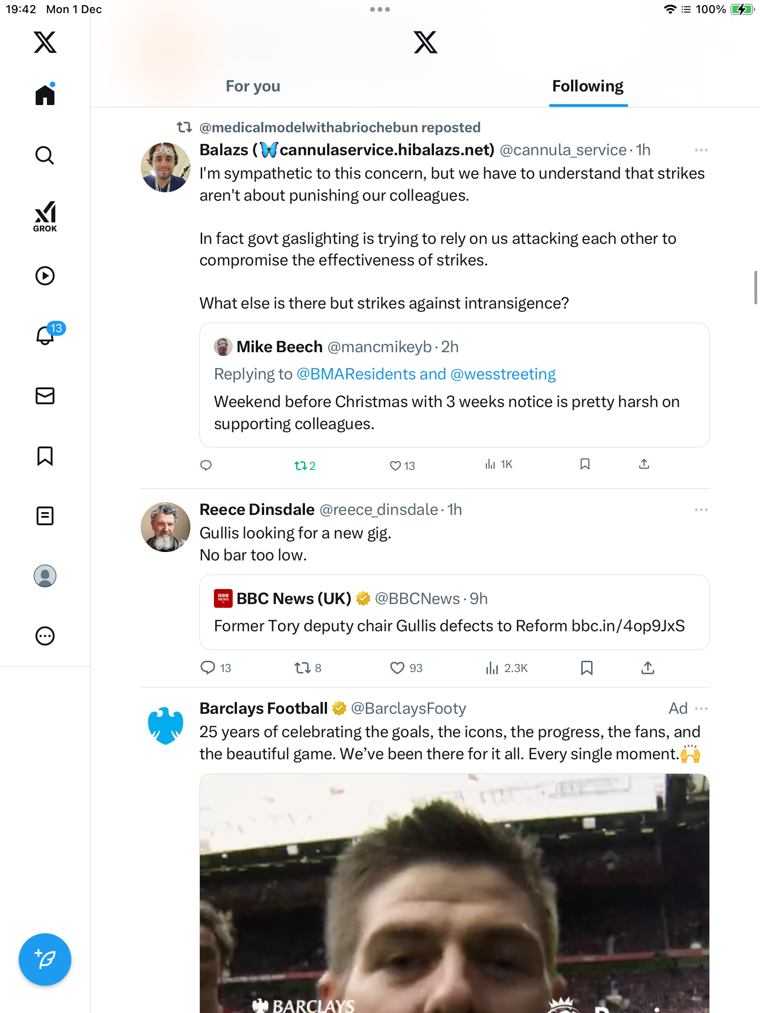Switch to the For you tab
This screenshot has width=760, height=1013.
(x=253, y=86)
